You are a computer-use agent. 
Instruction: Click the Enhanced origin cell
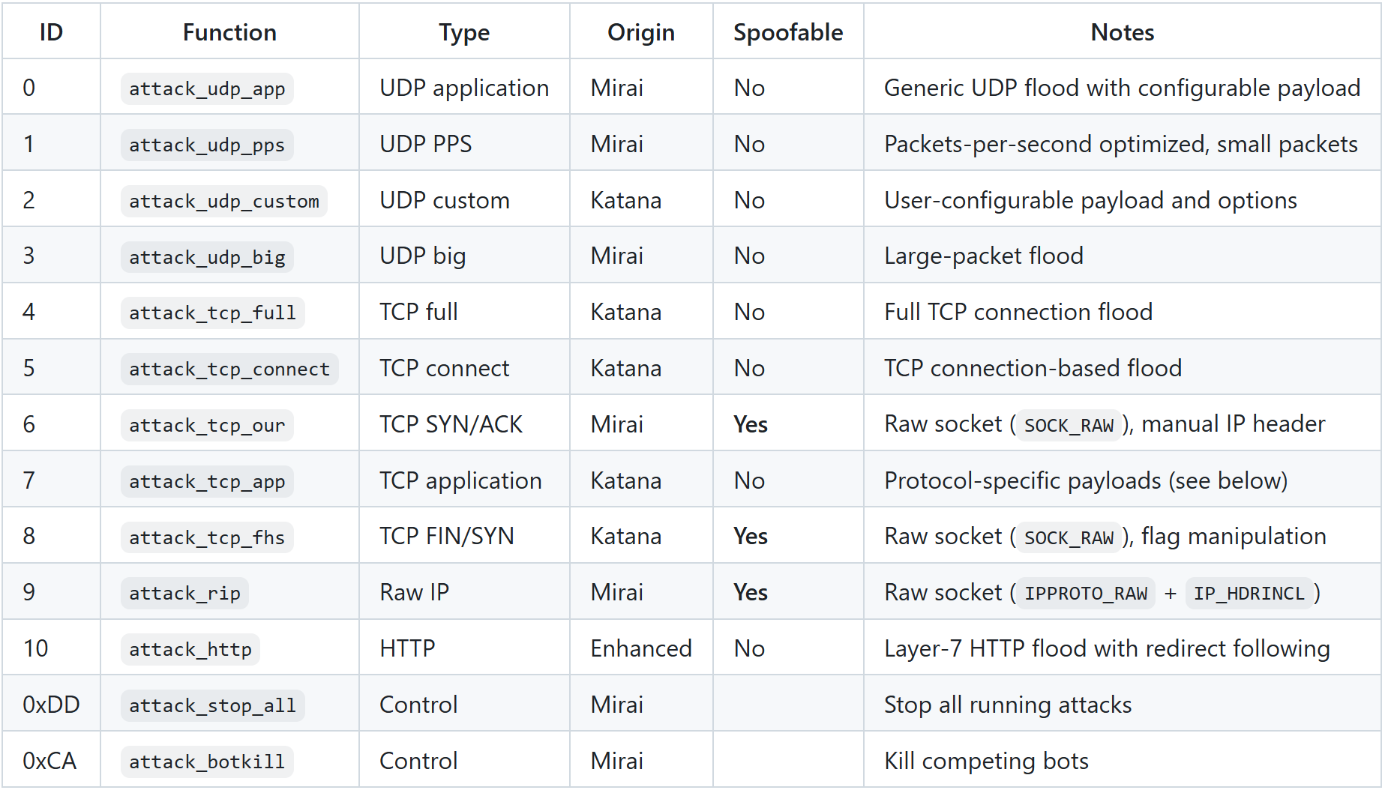tap(640, 648)
